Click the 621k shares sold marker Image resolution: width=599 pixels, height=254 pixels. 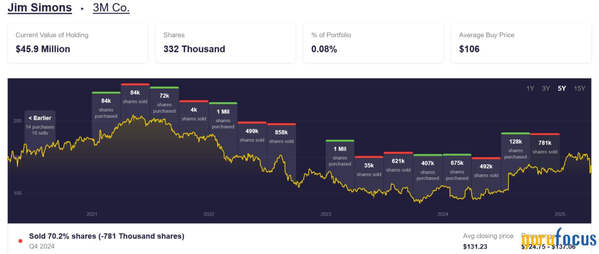point(398,164)
